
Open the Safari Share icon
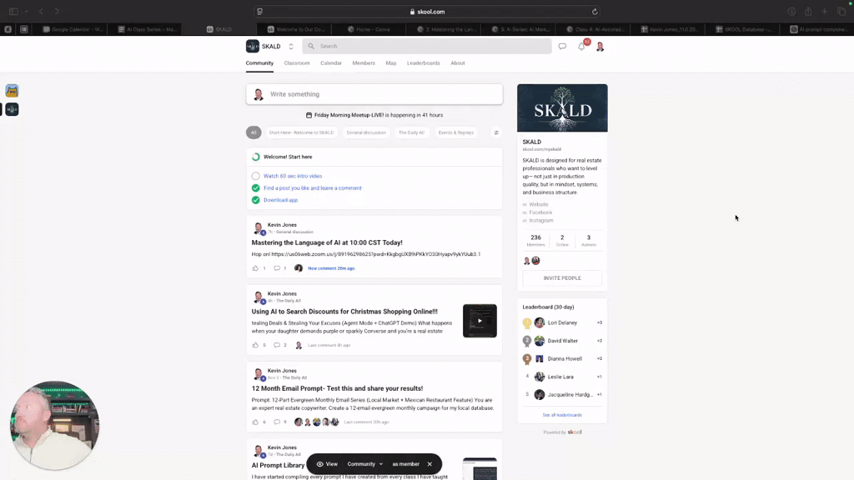[x=808, y=12]
